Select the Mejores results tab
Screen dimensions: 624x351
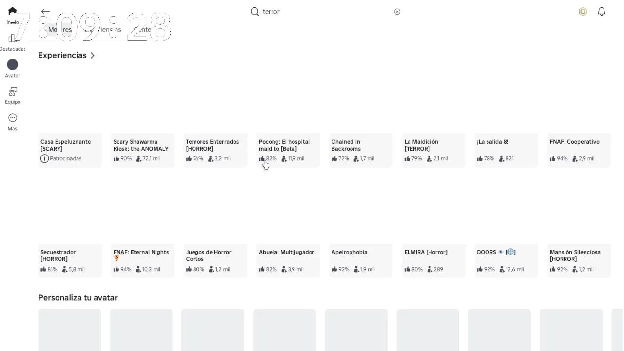59,30
